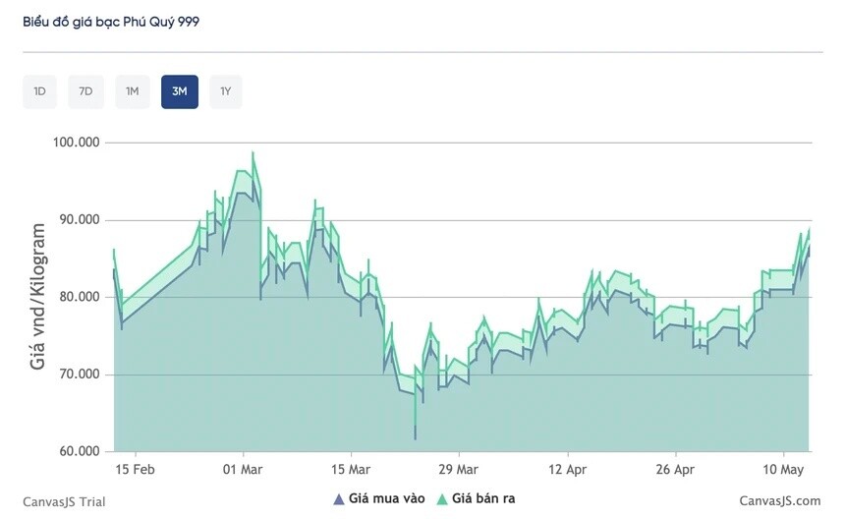The width and height of the screenshot is (845, 519).
Task: Select the 7D time range button
Action: tap(85, 91)
